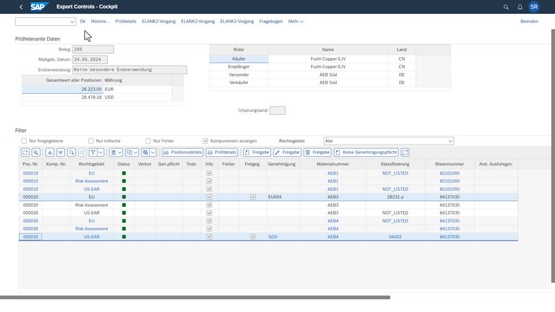The height and width of the screenshot is (312, 555).
Task: Go back using the header arrow
Action: (21, 7)
